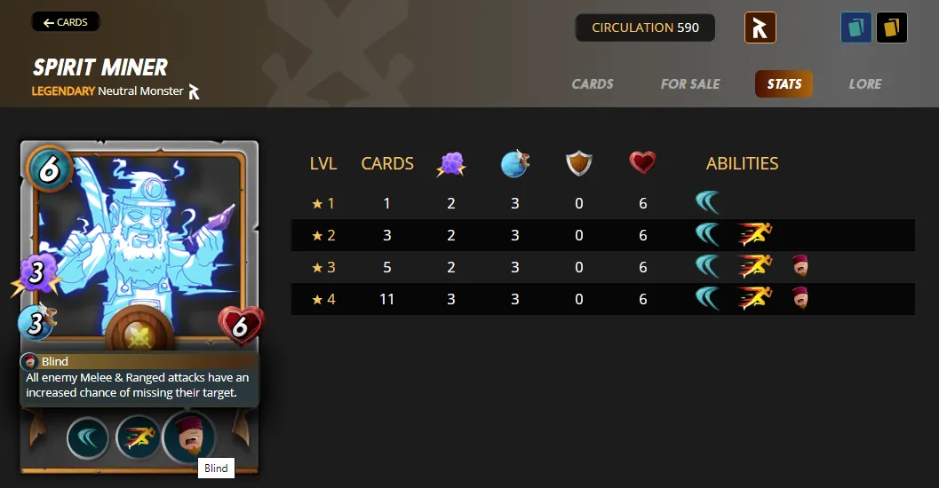
Task: Select the Stats tab
Action: (784, 83)
